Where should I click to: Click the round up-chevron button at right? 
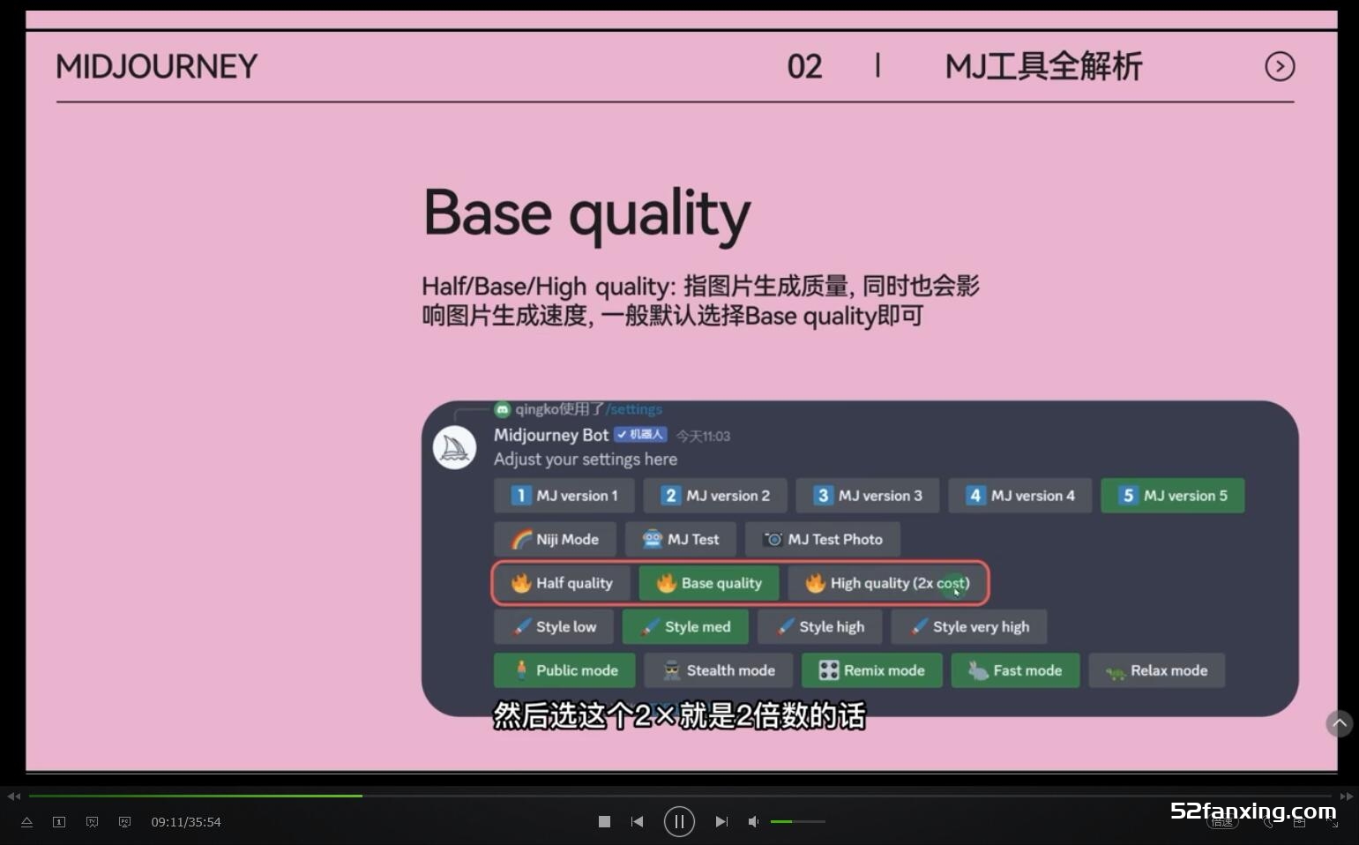click(x=1340, y=723)
